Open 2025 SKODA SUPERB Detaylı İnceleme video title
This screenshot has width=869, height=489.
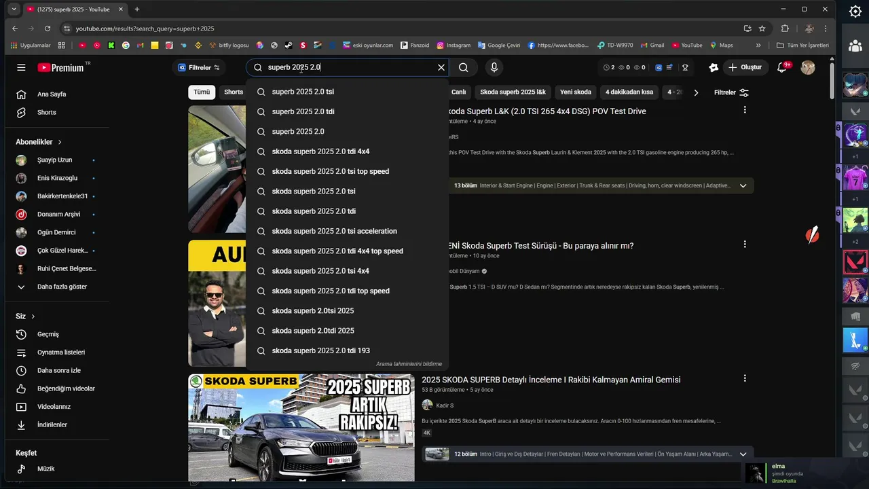(551, 380)
